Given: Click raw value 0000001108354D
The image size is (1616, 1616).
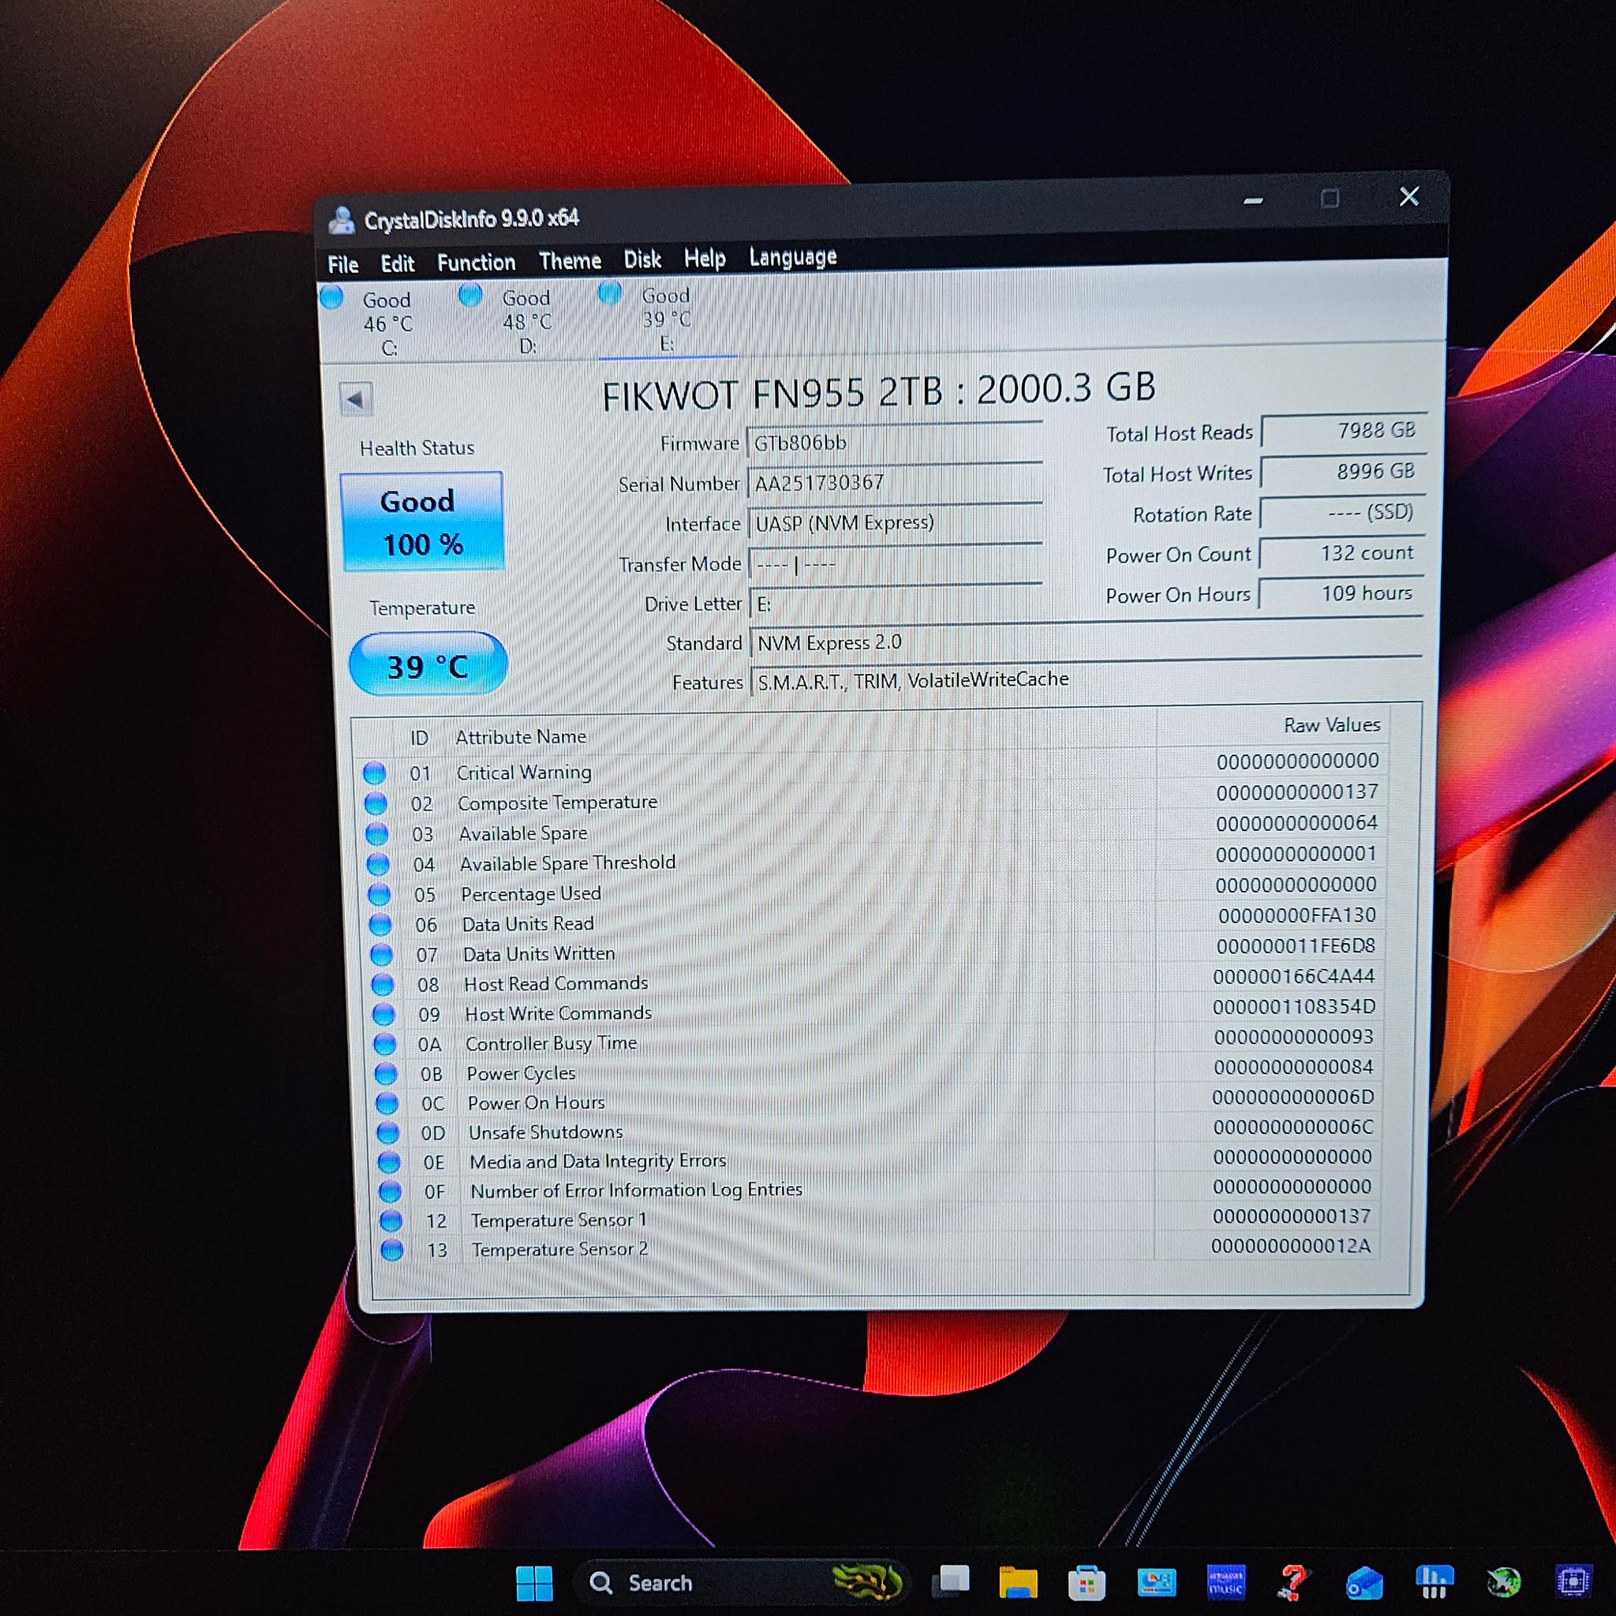Looking at the screenshot, I should click(1294, 1006).
